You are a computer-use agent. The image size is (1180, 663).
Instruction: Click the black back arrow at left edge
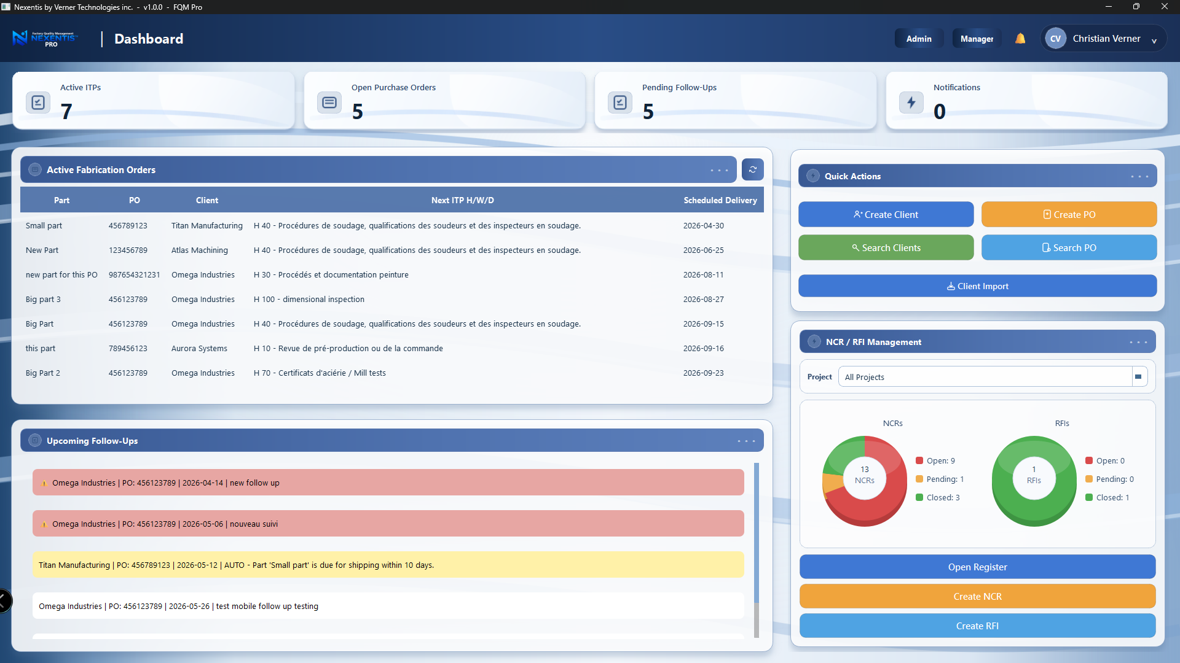[x=5, y=600]
